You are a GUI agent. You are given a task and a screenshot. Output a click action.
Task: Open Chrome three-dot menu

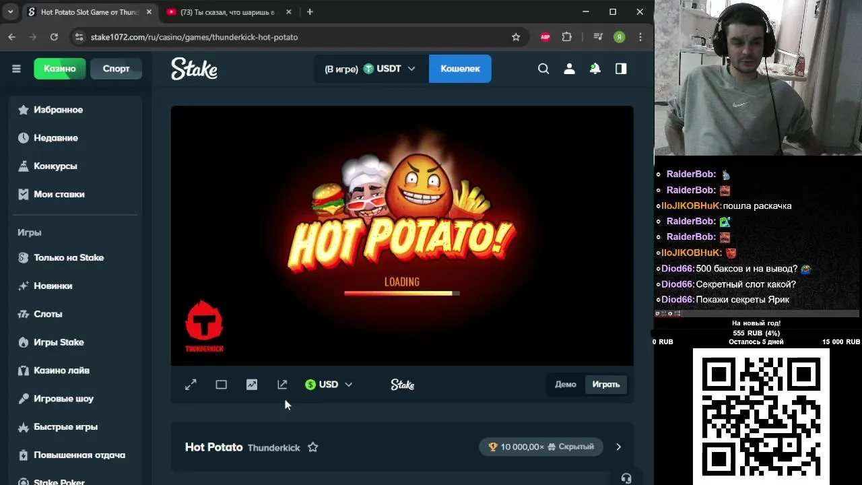640,37
